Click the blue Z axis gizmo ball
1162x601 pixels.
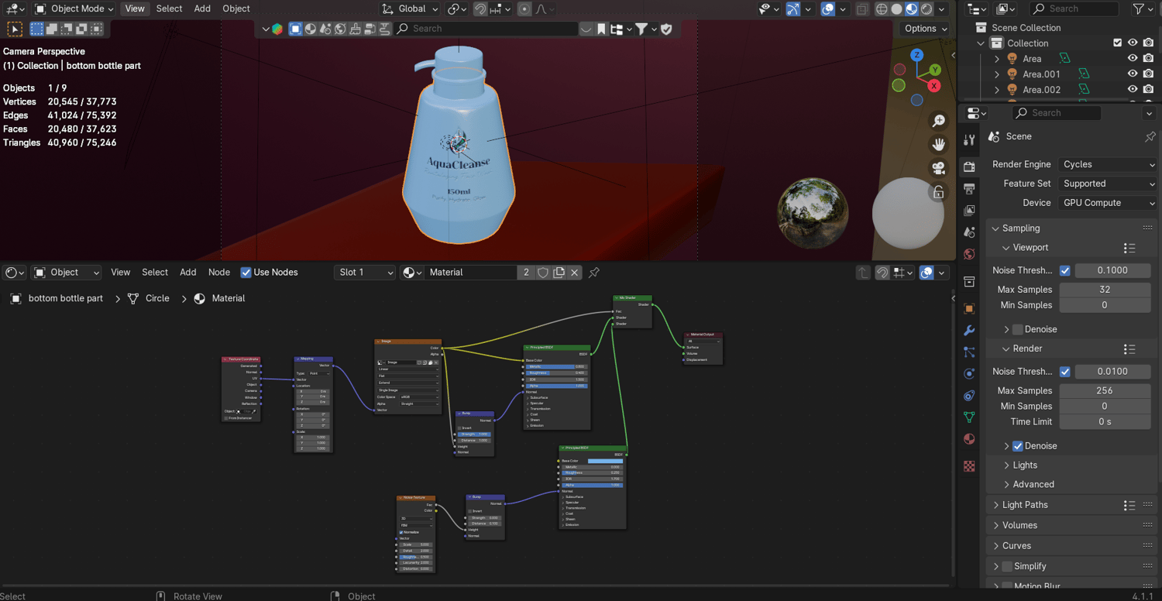pos(917,55)
